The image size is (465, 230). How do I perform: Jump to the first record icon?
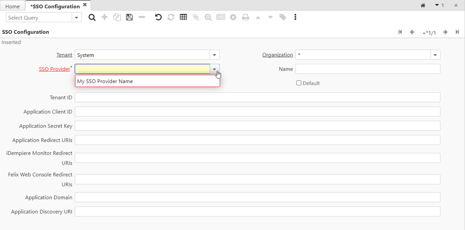point(400,32)
